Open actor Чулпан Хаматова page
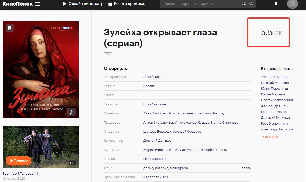The width and height of the screenshot is (306, 182). coord(275,77)
